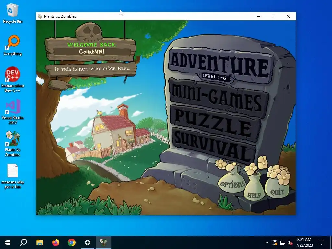Image resolution: width=332 pixels, height=249 pixels.
Task: Minimize the Plants vs. Zombies window
Action: [x=258, y=16]
